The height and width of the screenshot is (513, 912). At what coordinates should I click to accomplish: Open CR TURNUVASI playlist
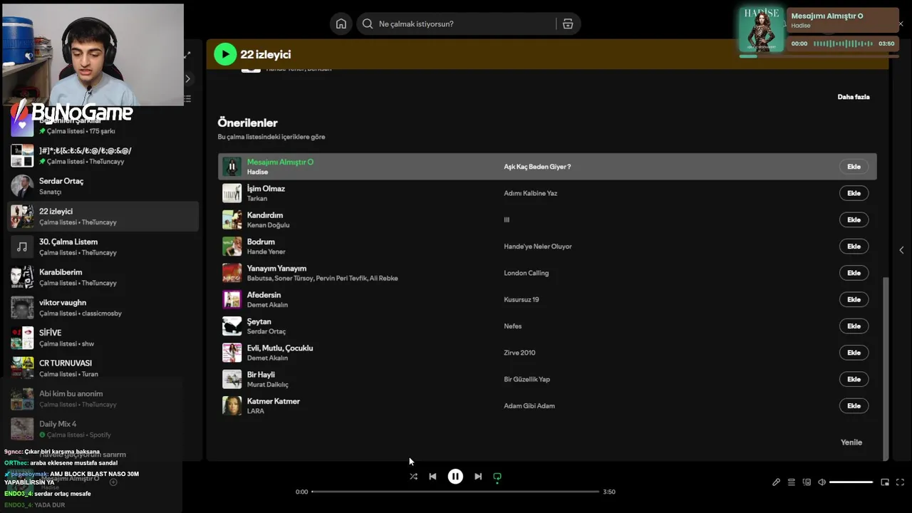(103, 368)
